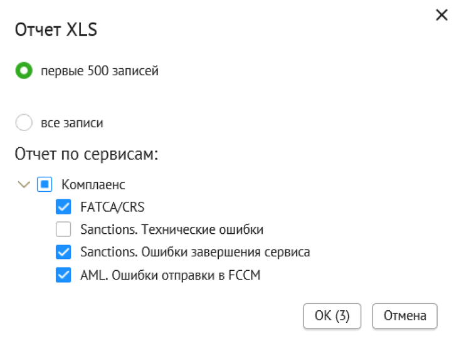459x351 pixels.
Task: Select the 'первые 500 записей' radio button
Action: click(x=24, y=71)
